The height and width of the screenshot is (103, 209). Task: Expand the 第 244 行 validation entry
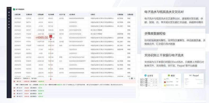coord(16,91)
